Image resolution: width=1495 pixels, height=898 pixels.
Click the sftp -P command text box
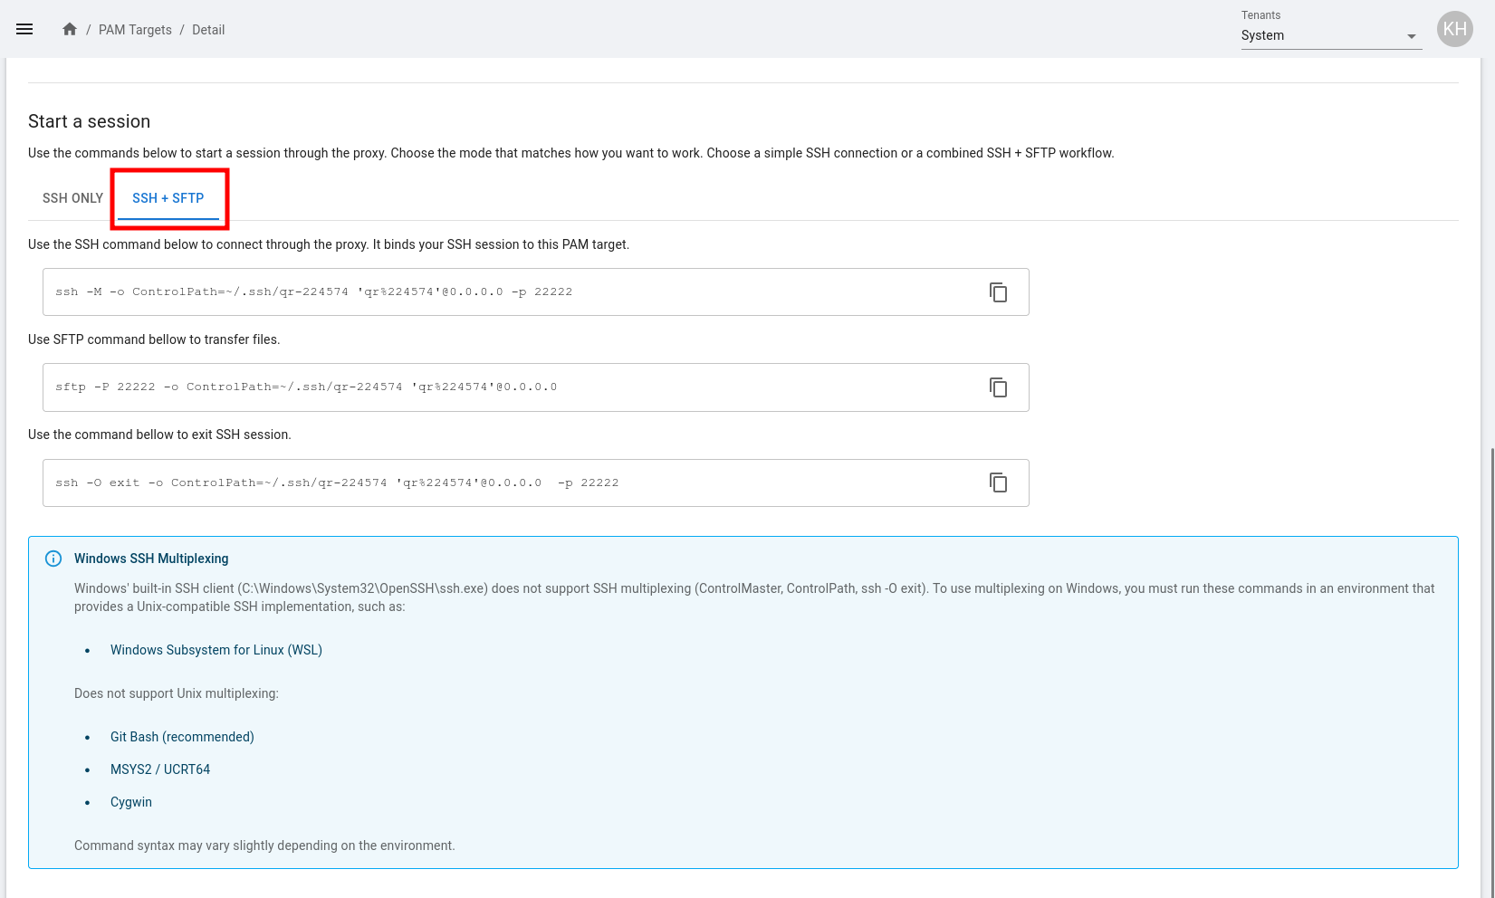[507, 387]
